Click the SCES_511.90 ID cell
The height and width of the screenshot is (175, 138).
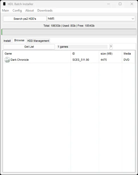click(x=81, y=60)
